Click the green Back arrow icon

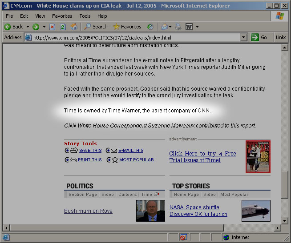tap(8, 27)
